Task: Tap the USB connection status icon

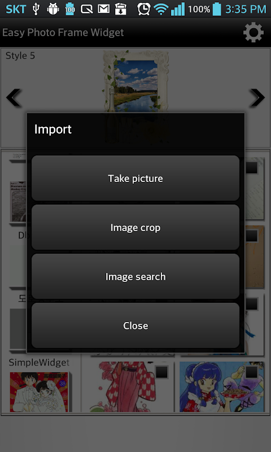Action: (36, 9)
